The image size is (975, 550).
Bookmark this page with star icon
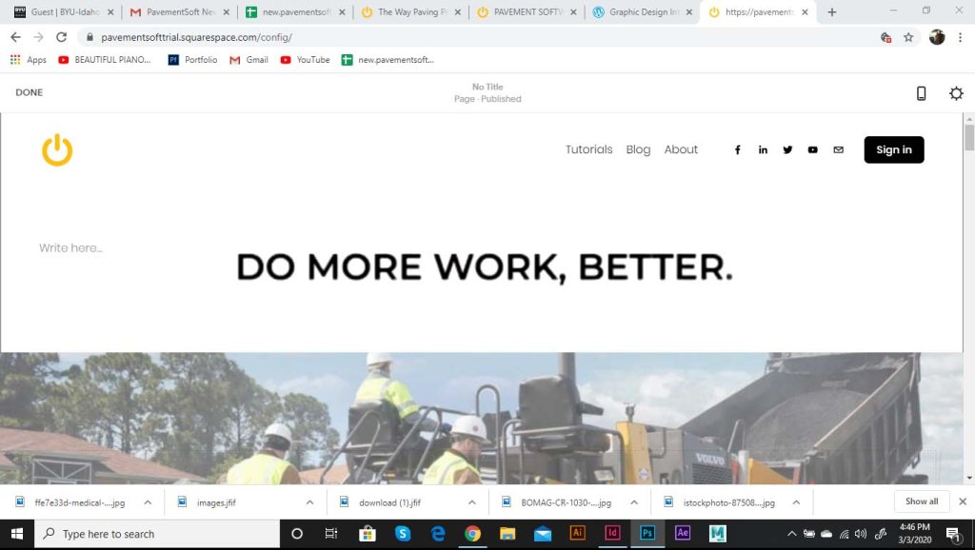[908, 37]
